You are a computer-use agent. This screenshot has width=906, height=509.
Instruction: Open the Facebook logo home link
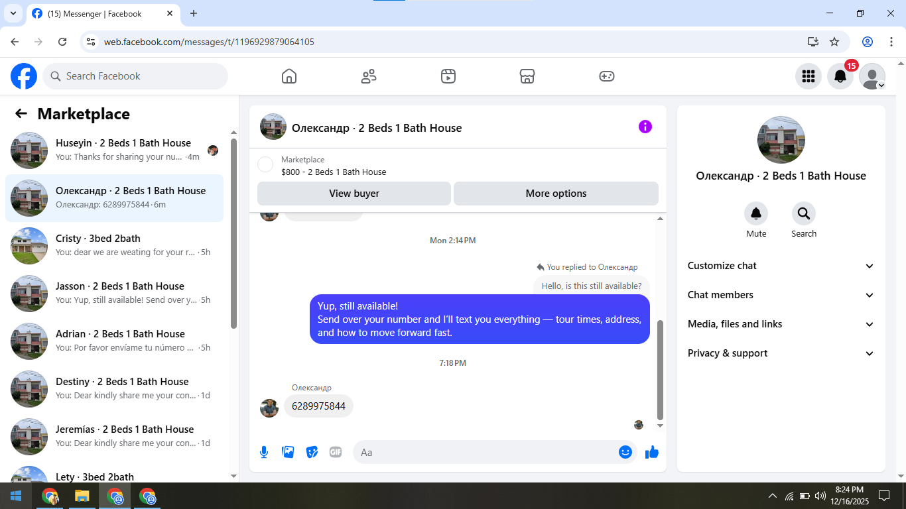(x=24, y=76)
